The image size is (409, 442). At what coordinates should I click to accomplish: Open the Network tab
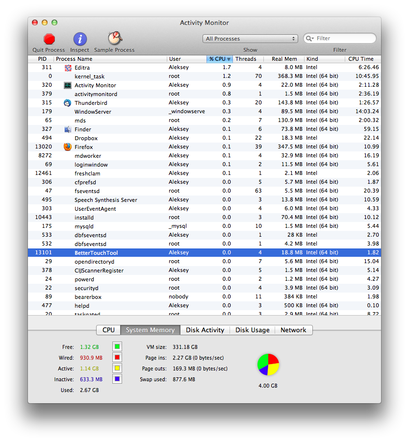tap(293, 330)
